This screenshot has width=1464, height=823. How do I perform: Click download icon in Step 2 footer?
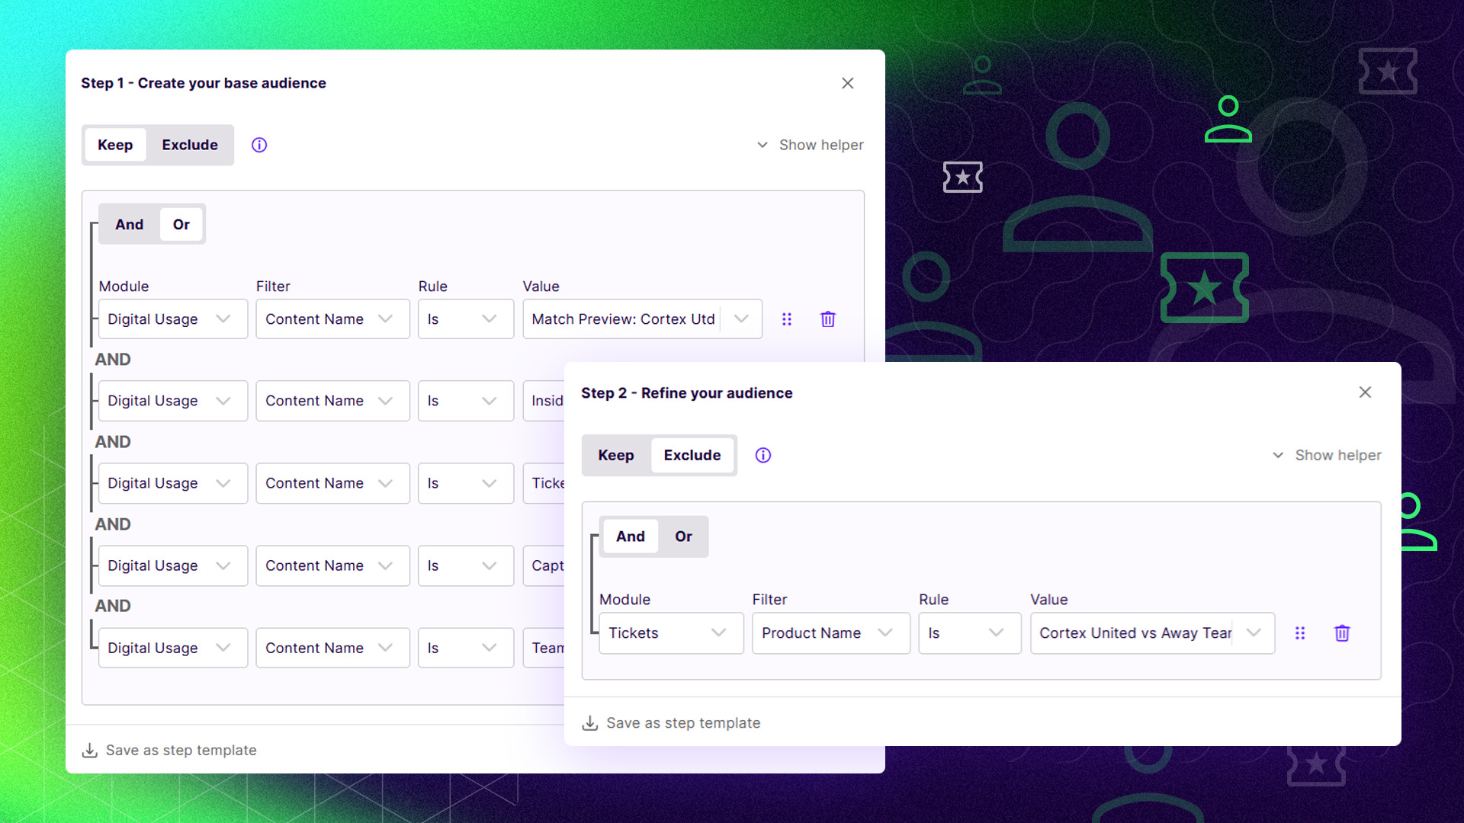590,723
